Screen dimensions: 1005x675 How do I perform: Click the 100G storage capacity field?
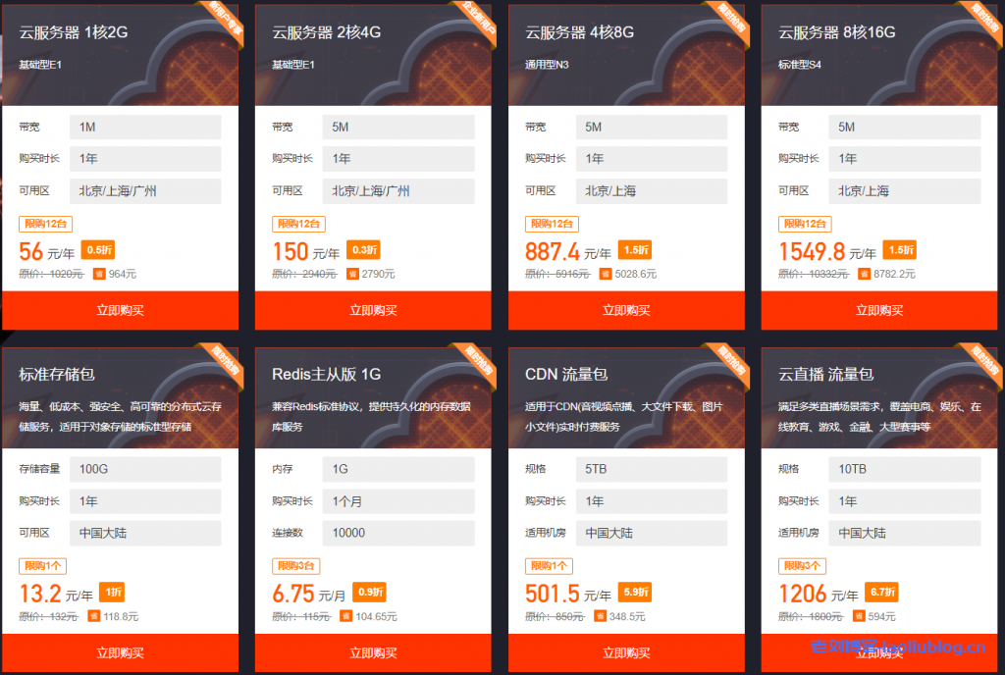coord(145,469)
